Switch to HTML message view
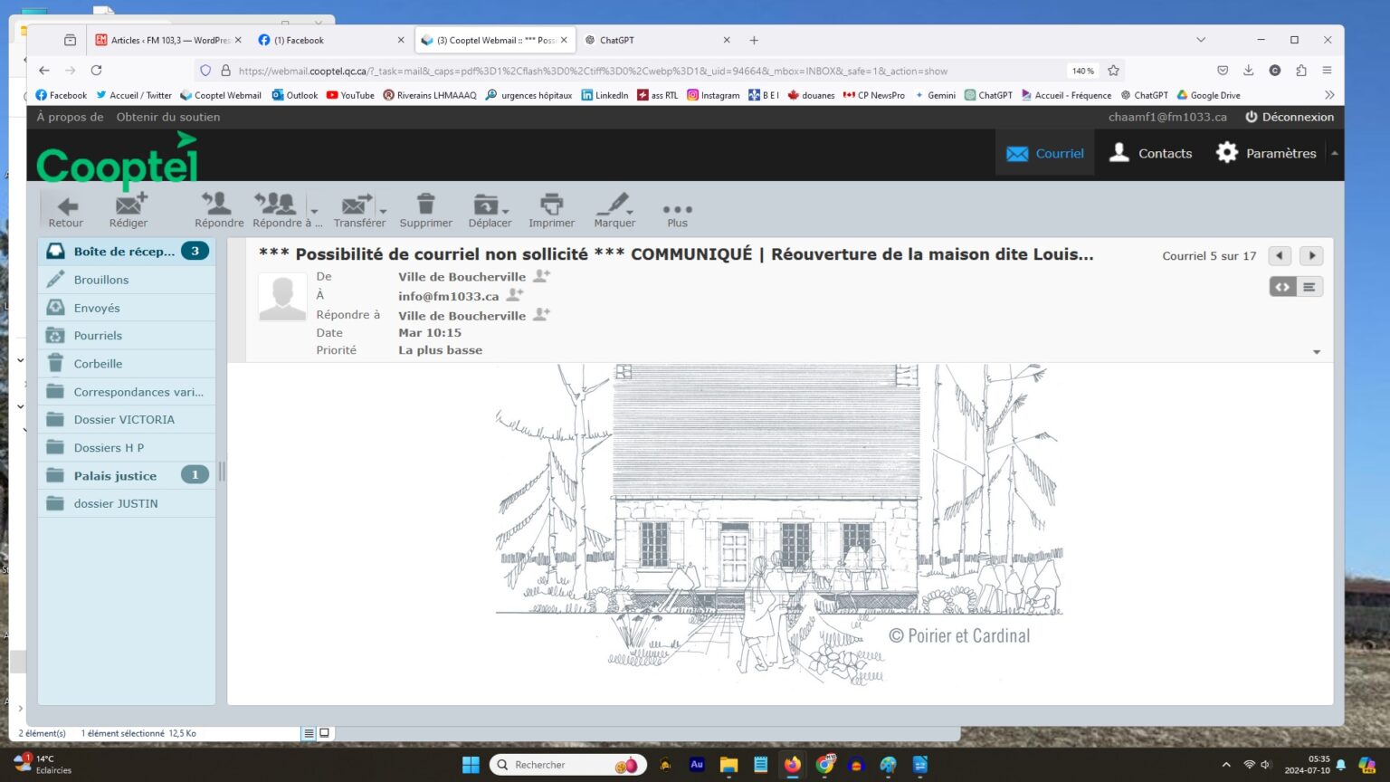Image resolution: width=1390 pixels, height=782 pixels. pyautogui.click(x=1282, y=287)
